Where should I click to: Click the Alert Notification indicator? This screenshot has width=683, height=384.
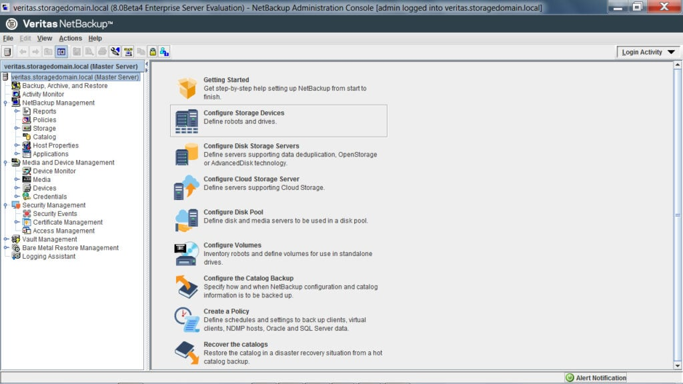pos(595,377)
